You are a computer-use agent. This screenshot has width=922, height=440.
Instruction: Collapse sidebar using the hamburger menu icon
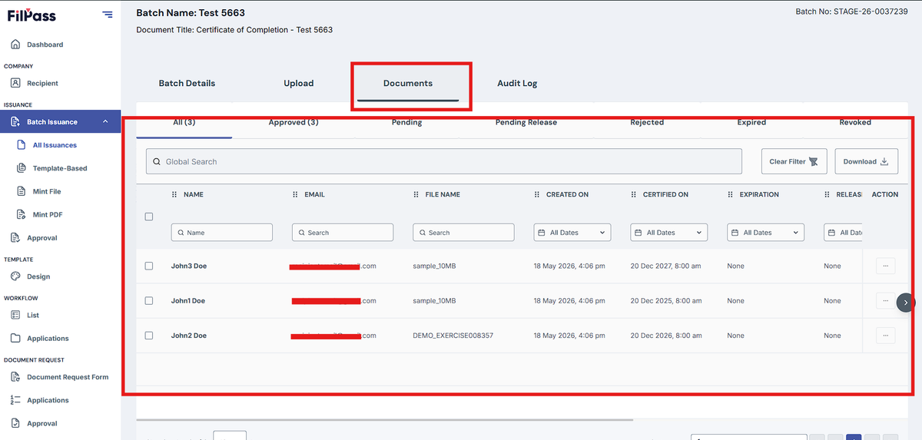107,15
